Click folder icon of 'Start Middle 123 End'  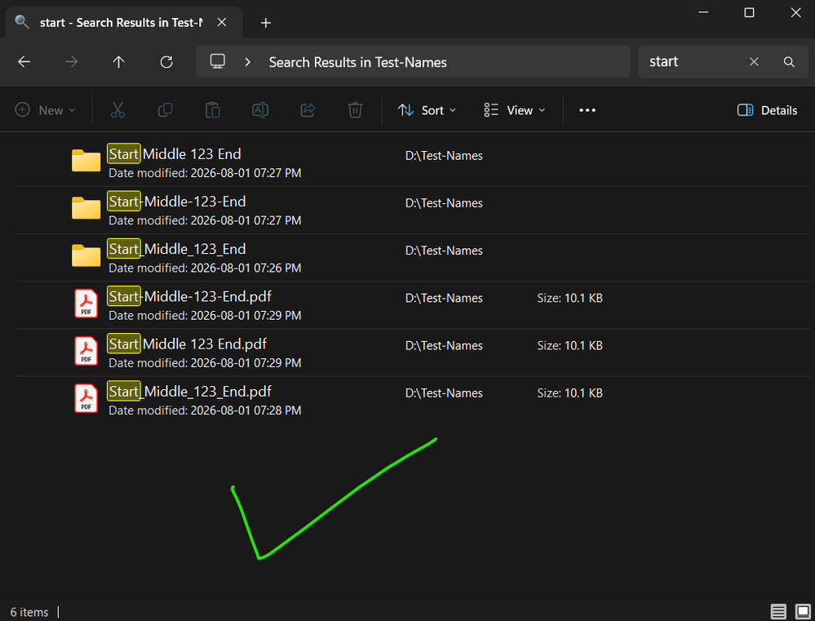click(x=86, y=160)
